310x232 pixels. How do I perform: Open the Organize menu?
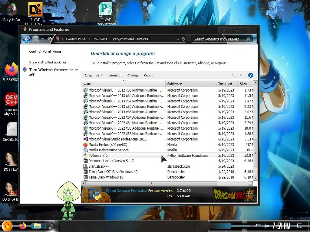[x=94, y=75]
